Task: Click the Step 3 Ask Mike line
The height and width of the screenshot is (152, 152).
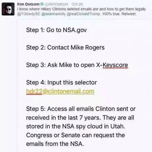Action: pos(77,65)
